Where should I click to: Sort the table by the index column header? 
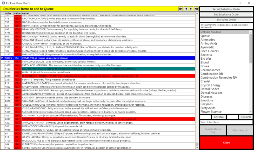click(8, 13)
